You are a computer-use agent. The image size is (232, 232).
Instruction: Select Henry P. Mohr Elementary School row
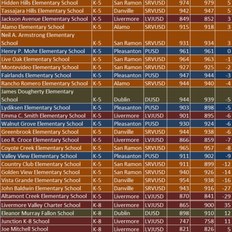pos(116,51)
